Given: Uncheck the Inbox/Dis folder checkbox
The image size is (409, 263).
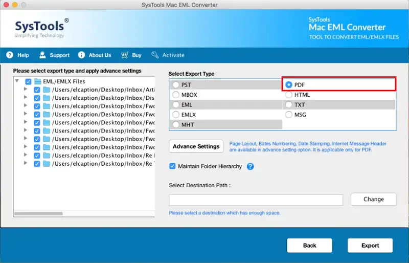Looking at the screenshot, I should 37,98.
